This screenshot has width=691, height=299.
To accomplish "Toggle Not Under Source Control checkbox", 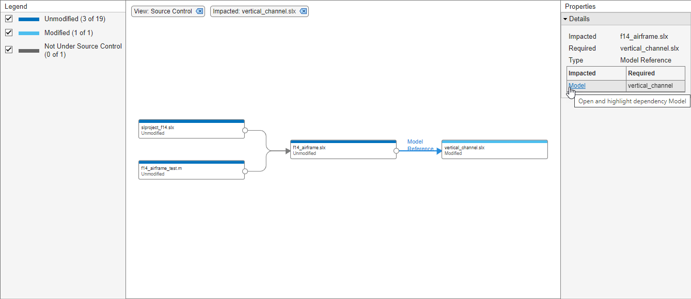I will [x=9, y=50].
